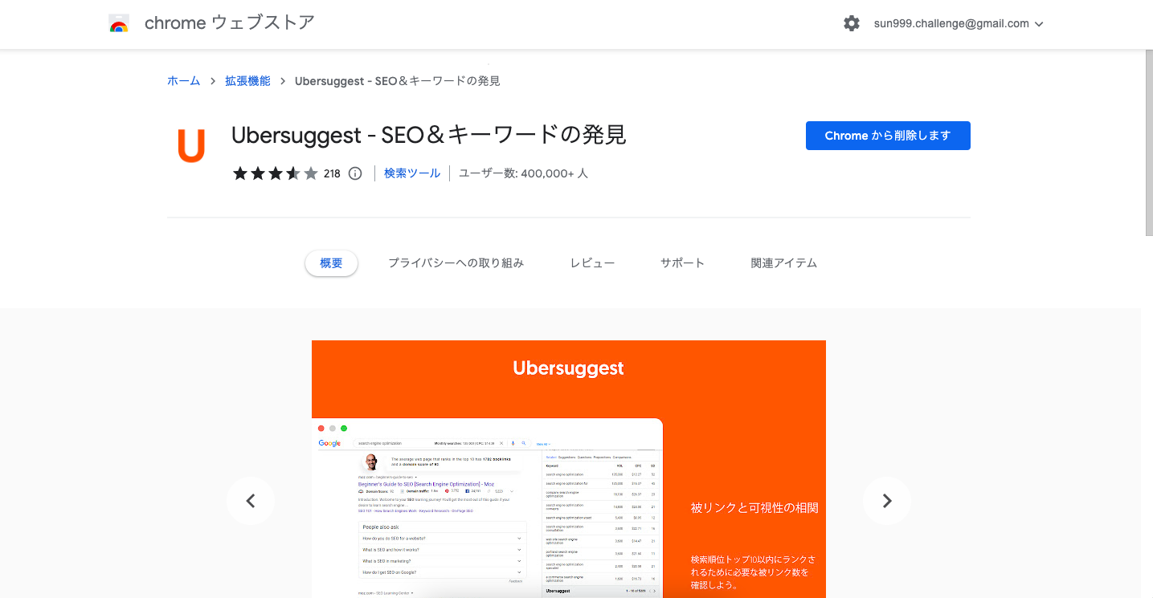Open the 検索ツール category link
This screenshot has height=598, width=1153.
(x=412, y=173)
